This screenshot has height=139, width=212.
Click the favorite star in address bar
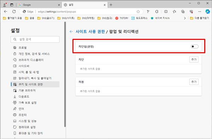138,12
